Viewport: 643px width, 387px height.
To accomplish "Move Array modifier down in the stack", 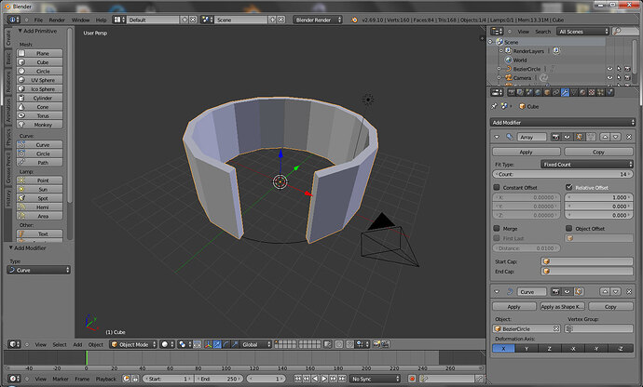I will [616, 137].
